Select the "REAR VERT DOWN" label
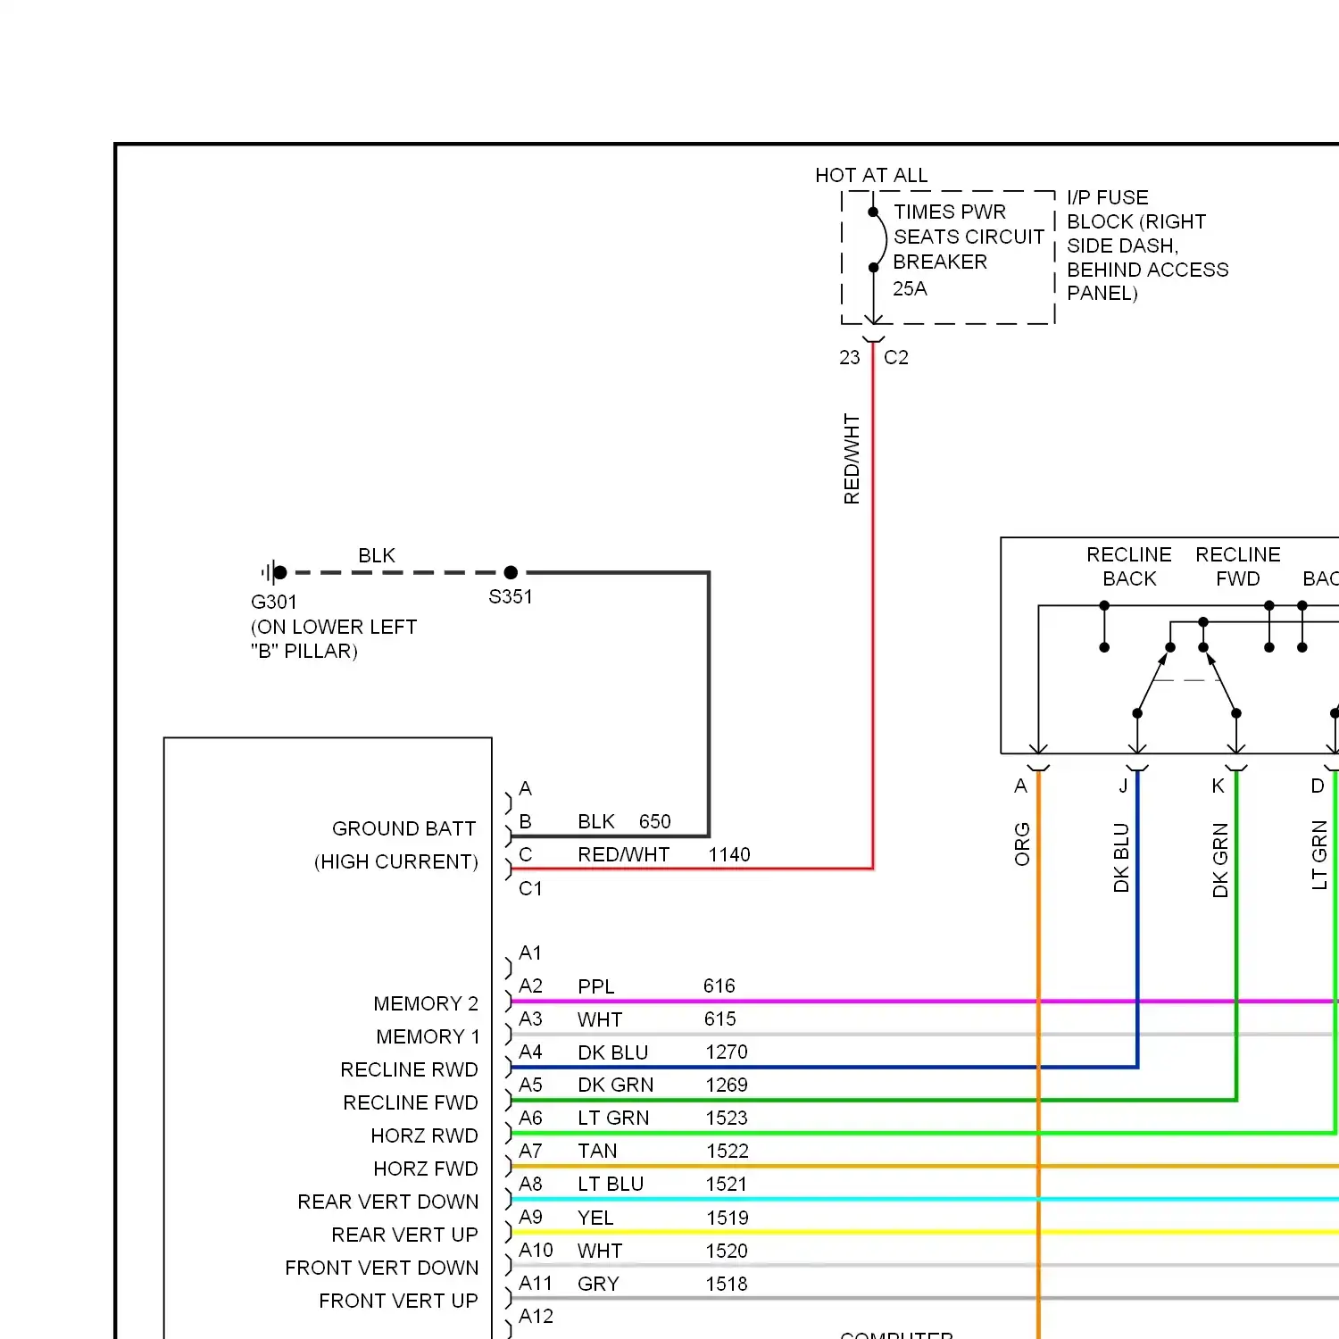This screenshot has width=1339, height=1339. 388,1202
